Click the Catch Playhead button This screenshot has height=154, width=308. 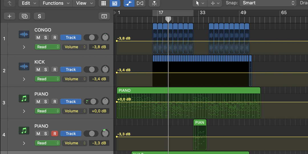(x=154, y=3)
